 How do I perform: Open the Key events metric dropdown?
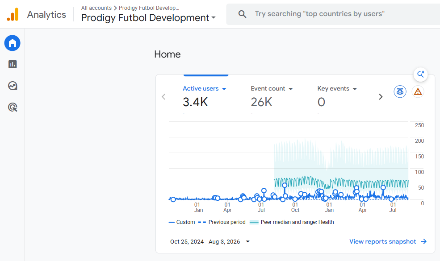[x=337, y=89]
